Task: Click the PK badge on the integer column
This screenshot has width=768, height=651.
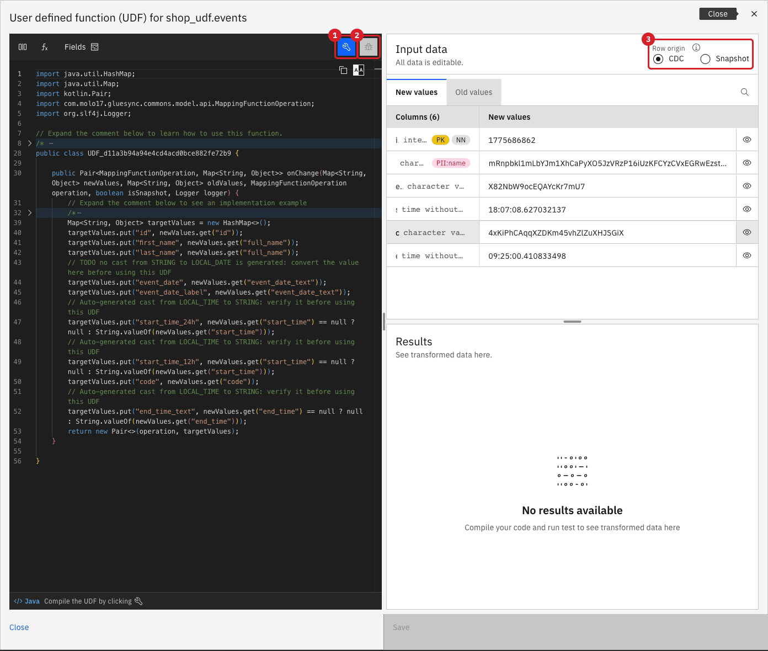Action: click(x=440, y=140)
